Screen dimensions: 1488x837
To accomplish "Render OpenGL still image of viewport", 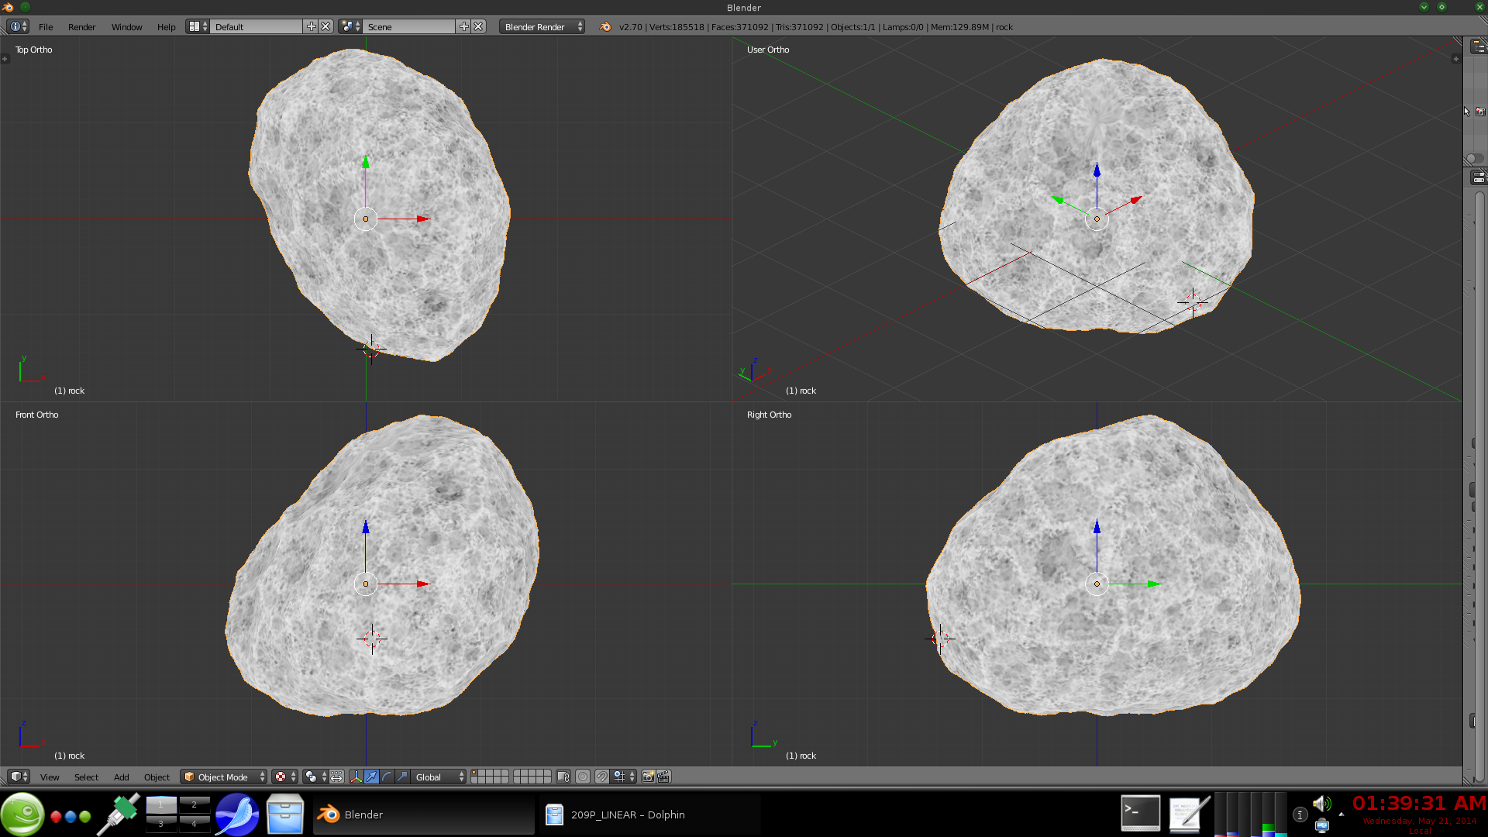I will pos(649,777).
